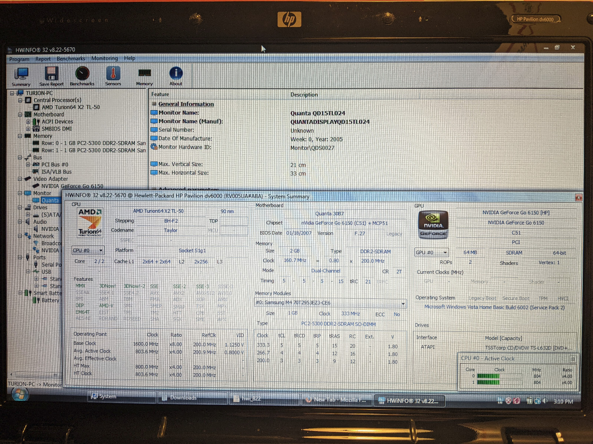Select memory Row: 0 tree entry

click(x=93, y=143)
